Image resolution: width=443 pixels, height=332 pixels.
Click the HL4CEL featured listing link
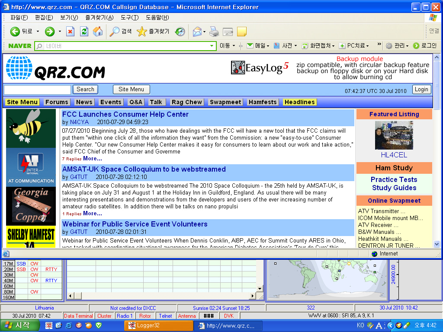click(x=394, y=155)
